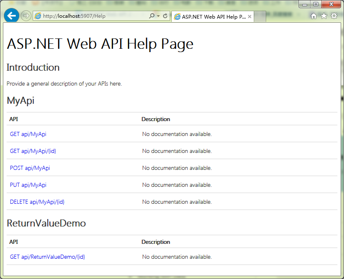344x279 pixels.
Task: Open the DELETE api/MyApi/{id} link
Action: tap(37, 202)
